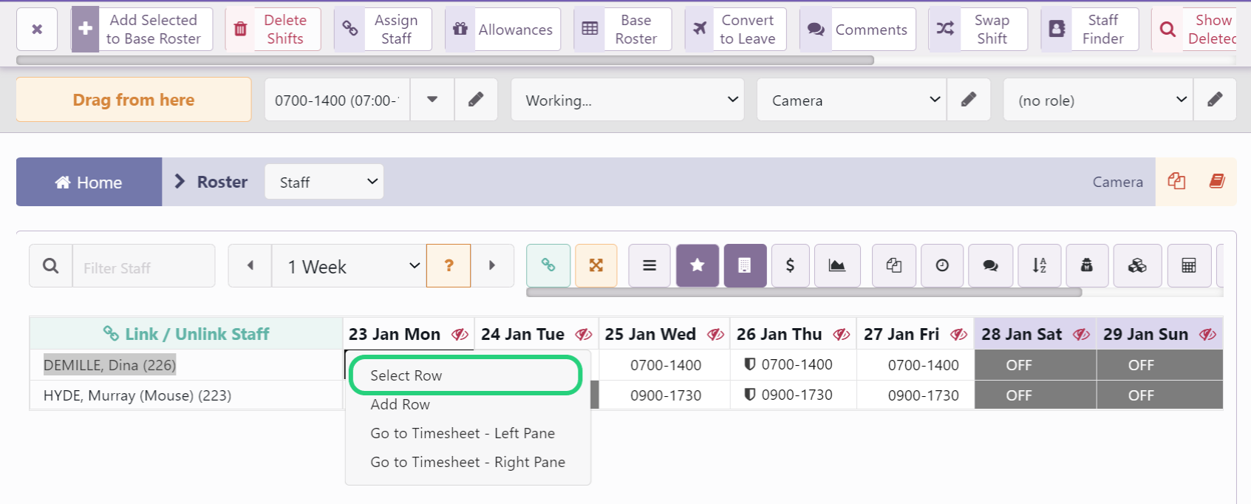Expand the Staff view dropdown
The image size is (1251, 504).
pyautogui.click(x=324, y=182)
